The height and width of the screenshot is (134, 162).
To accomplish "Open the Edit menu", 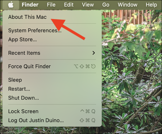I will pos(69,5).
